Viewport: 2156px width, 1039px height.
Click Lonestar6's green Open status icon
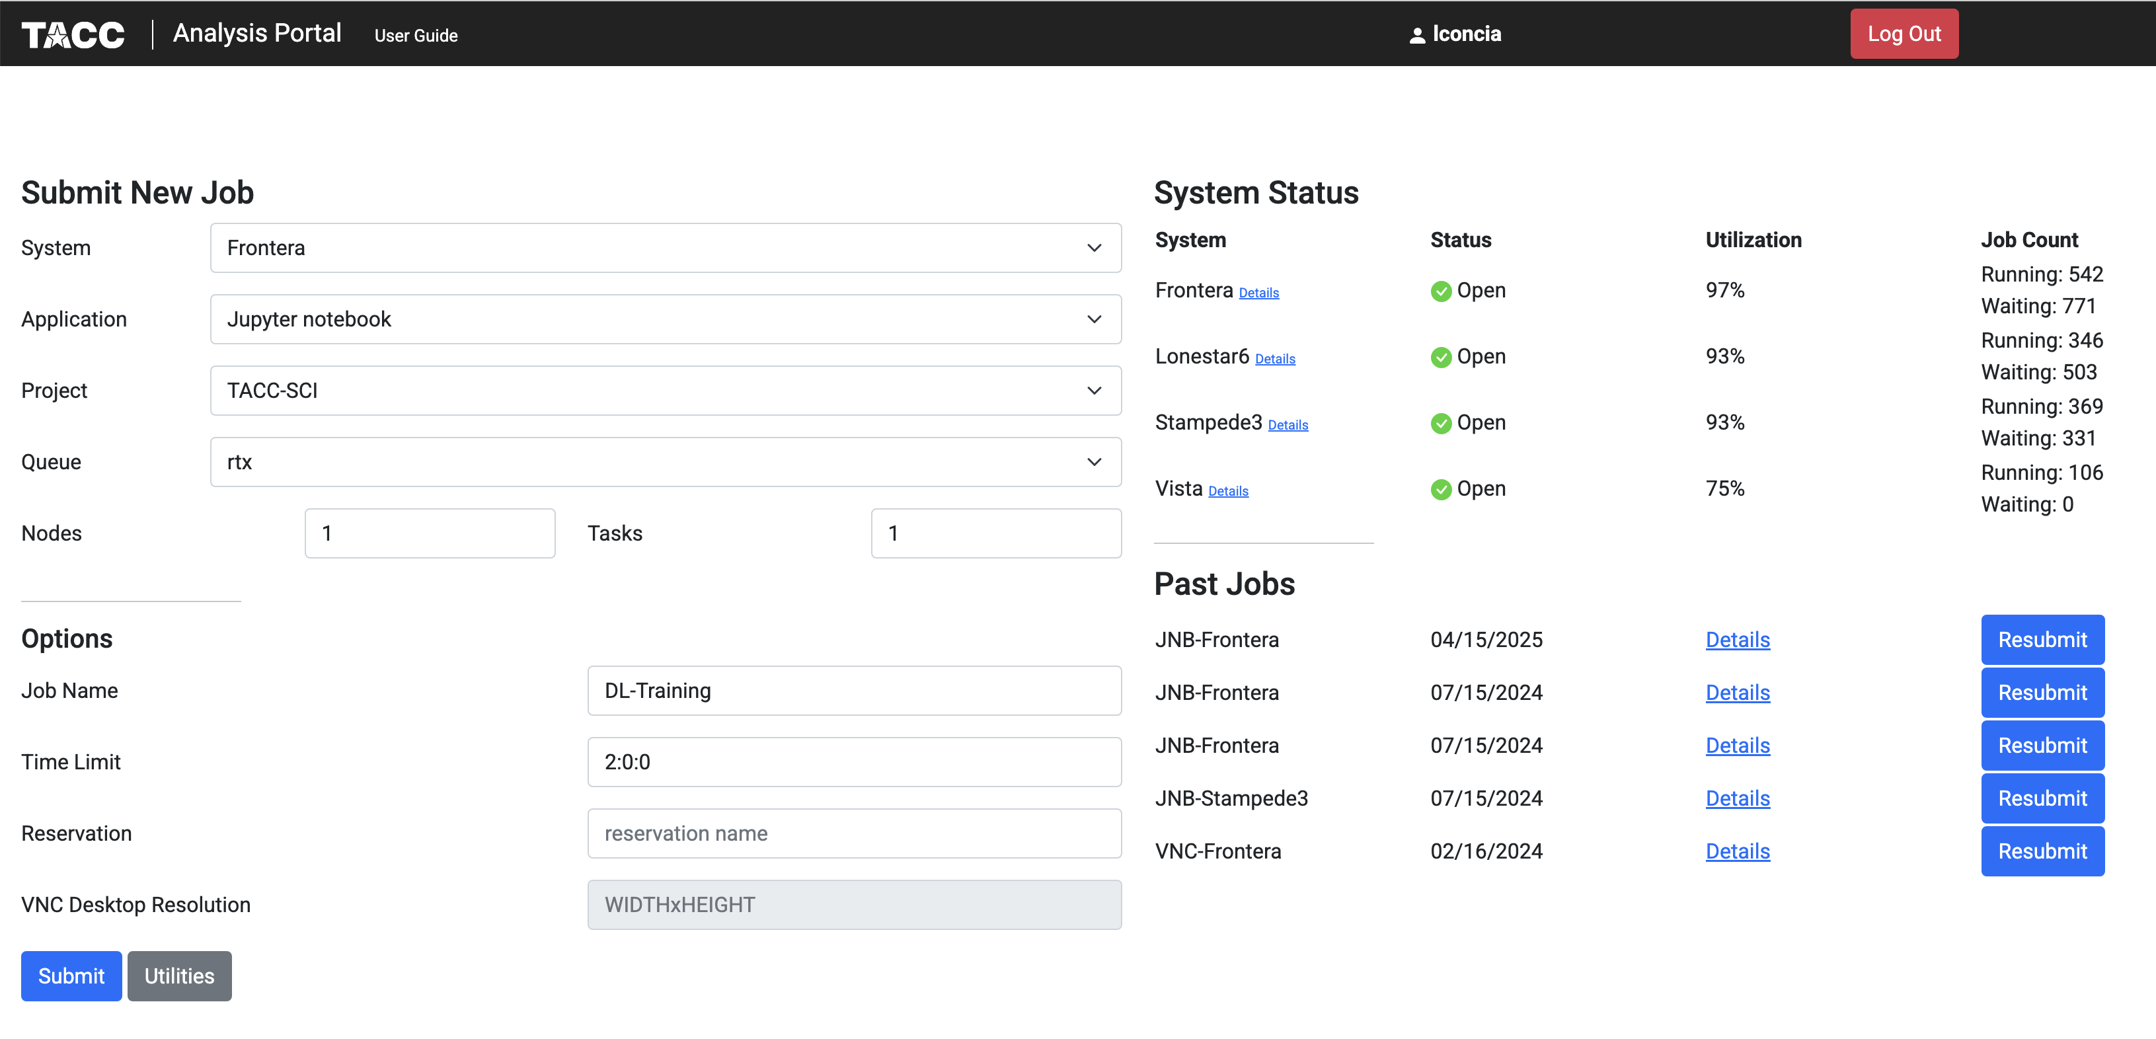pos(1440,358)
